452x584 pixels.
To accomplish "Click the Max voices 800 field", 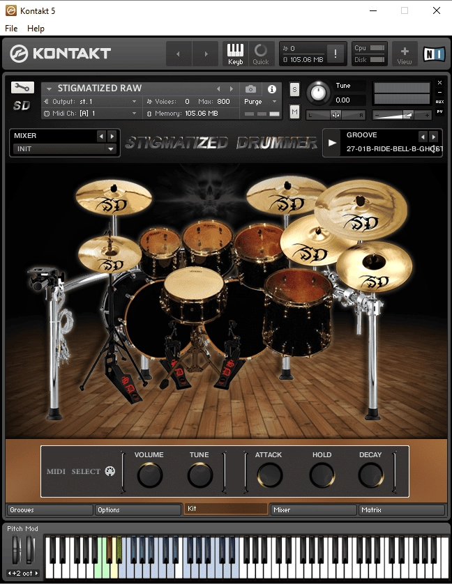I will (x=223, y=101).
